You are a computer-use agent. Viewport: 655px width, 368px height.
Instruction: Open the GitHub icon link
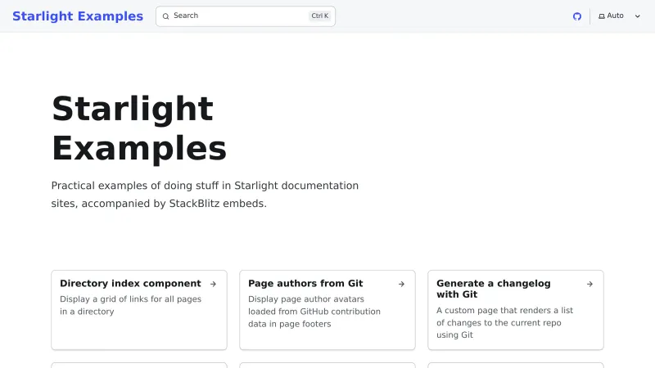pos(576,16)
